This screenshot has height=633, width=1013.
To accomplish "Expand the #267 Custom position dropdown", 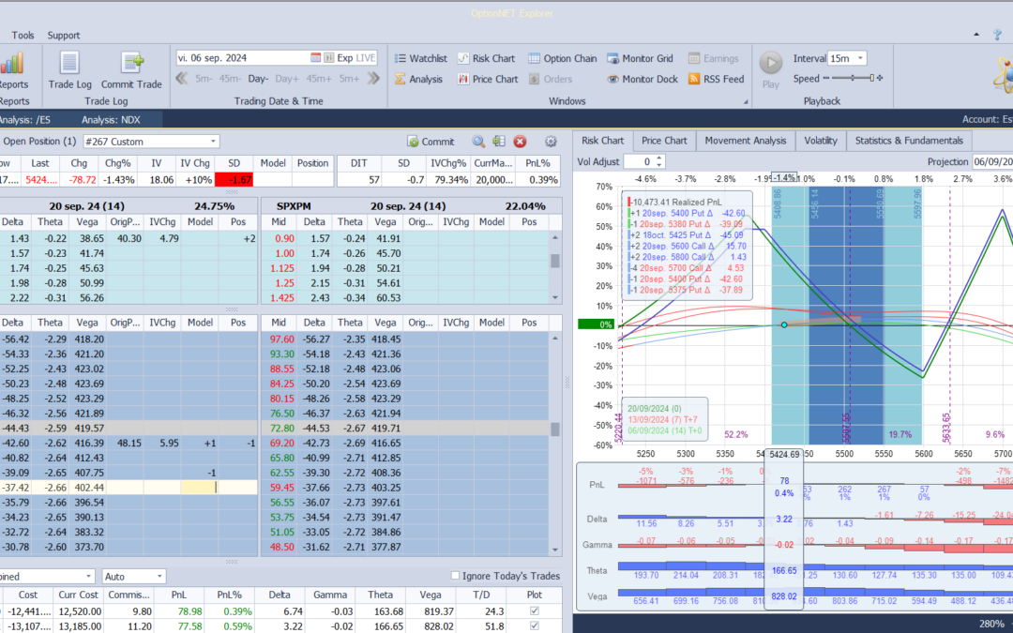I will pos(213,142).
